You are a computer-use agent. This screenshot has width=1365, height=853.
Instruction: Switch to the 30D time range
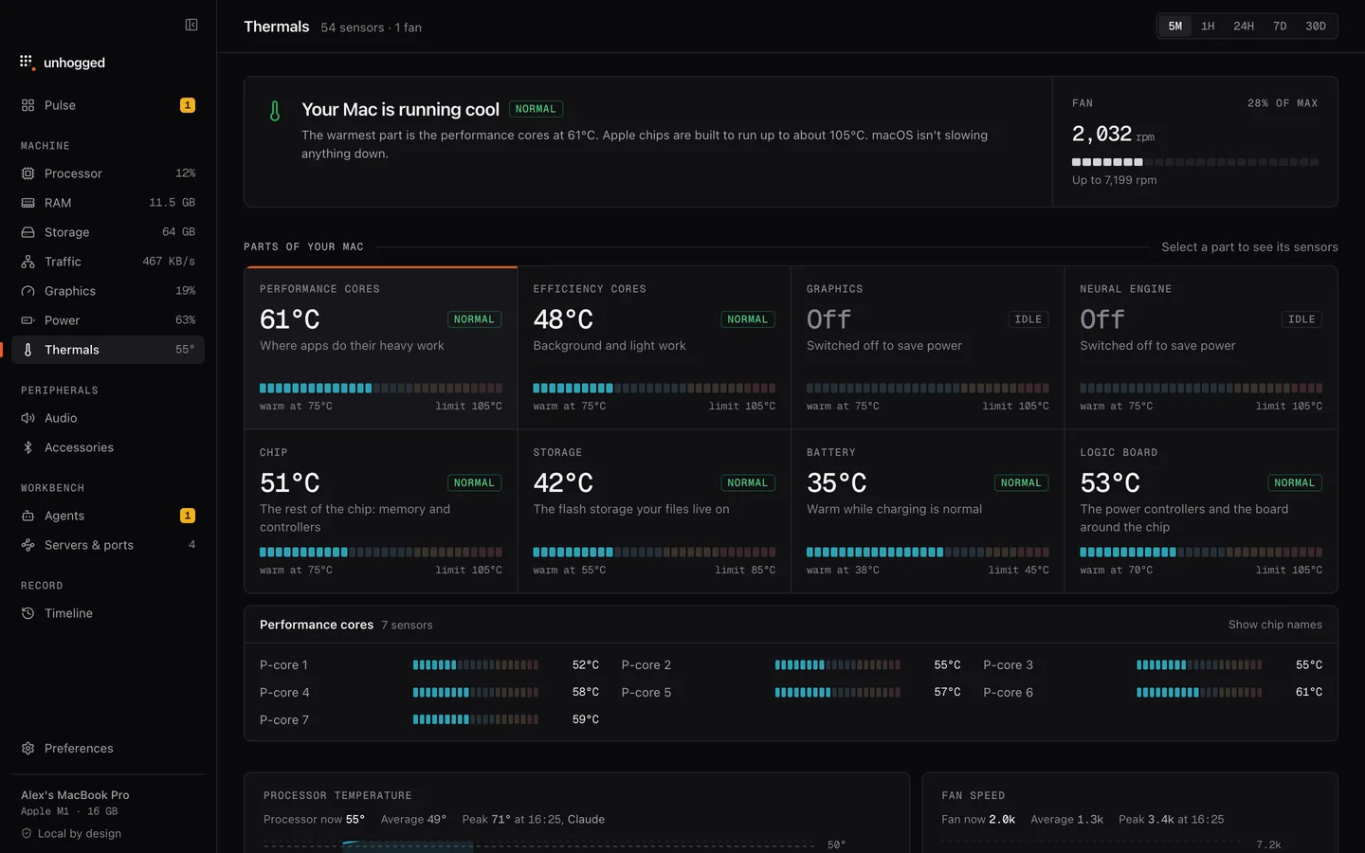tap(1316, 27)
